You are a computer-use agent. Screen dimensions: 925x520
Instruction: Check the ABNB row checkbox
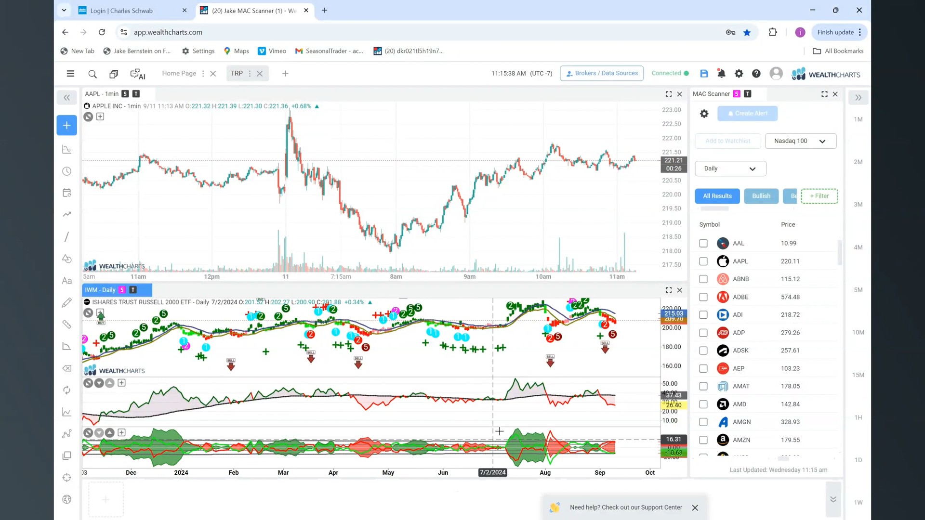703,279
